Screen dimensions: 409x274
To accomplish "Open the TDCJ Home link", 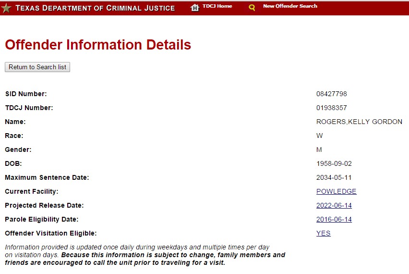I will coord(217,6).
